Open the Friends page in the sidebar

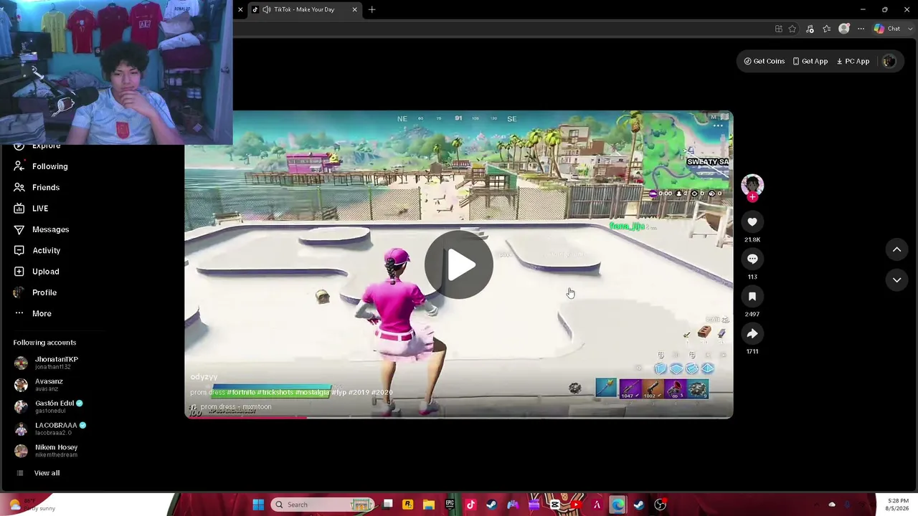[37, 187]
